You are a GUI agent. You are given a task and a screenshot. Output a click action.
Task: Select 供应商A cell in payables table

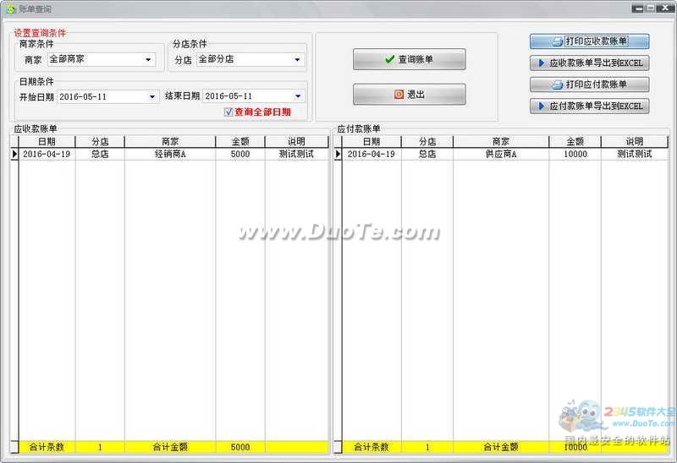coord(501,154)
